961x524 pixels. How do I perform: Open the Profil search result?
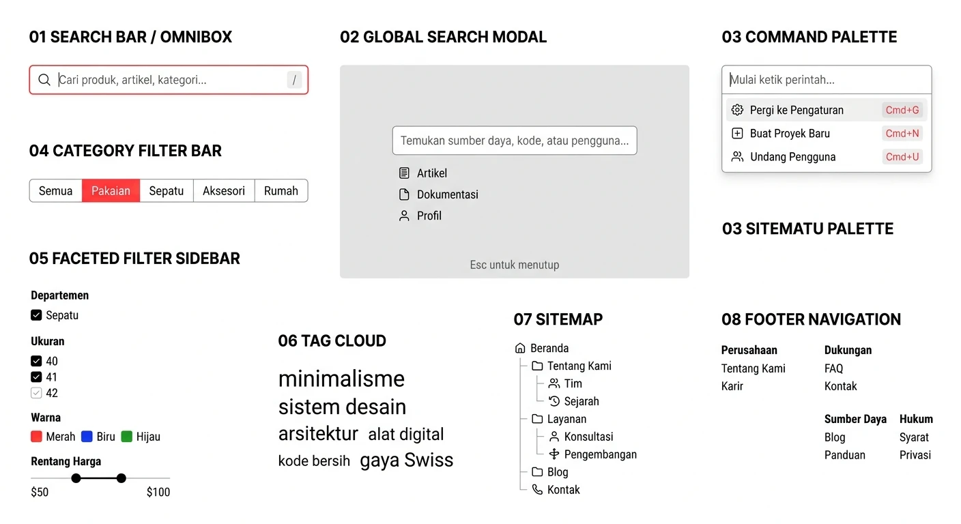(x=420, y=216)
